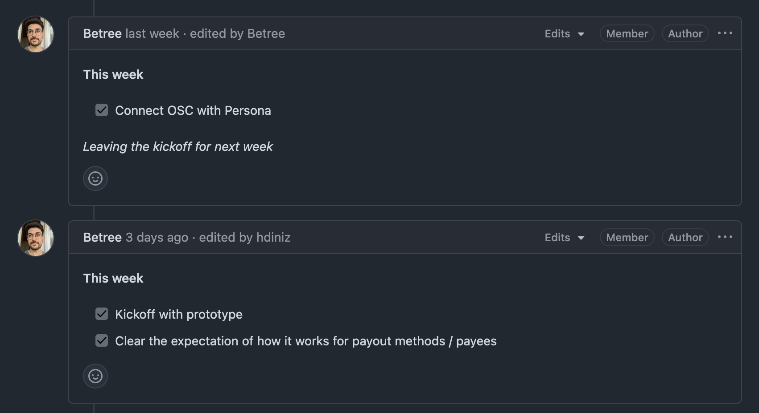Add emoji reaction to second comment
Viewport: 759px width, 413px height.
95,376
